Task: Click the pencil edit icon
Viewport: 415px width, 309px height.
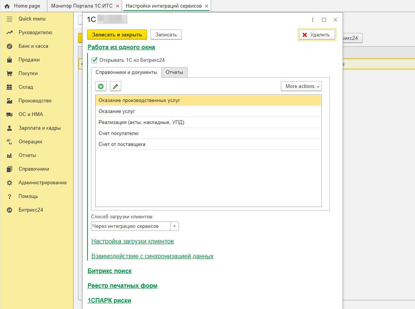Action: click(116, 86)
